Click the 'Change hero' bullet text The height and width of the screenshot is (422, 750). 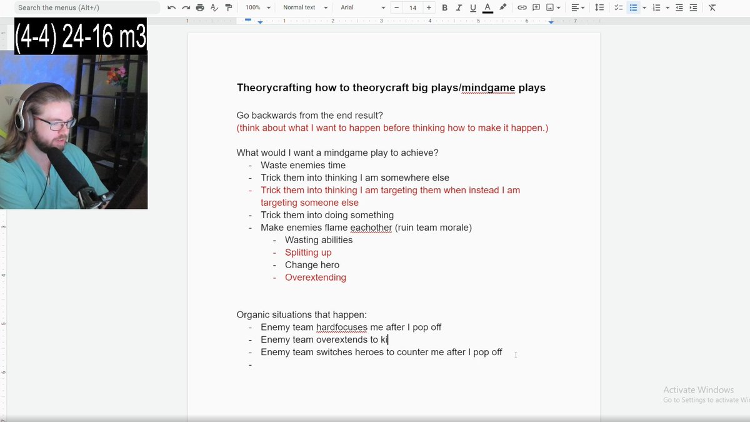(312, 265)
